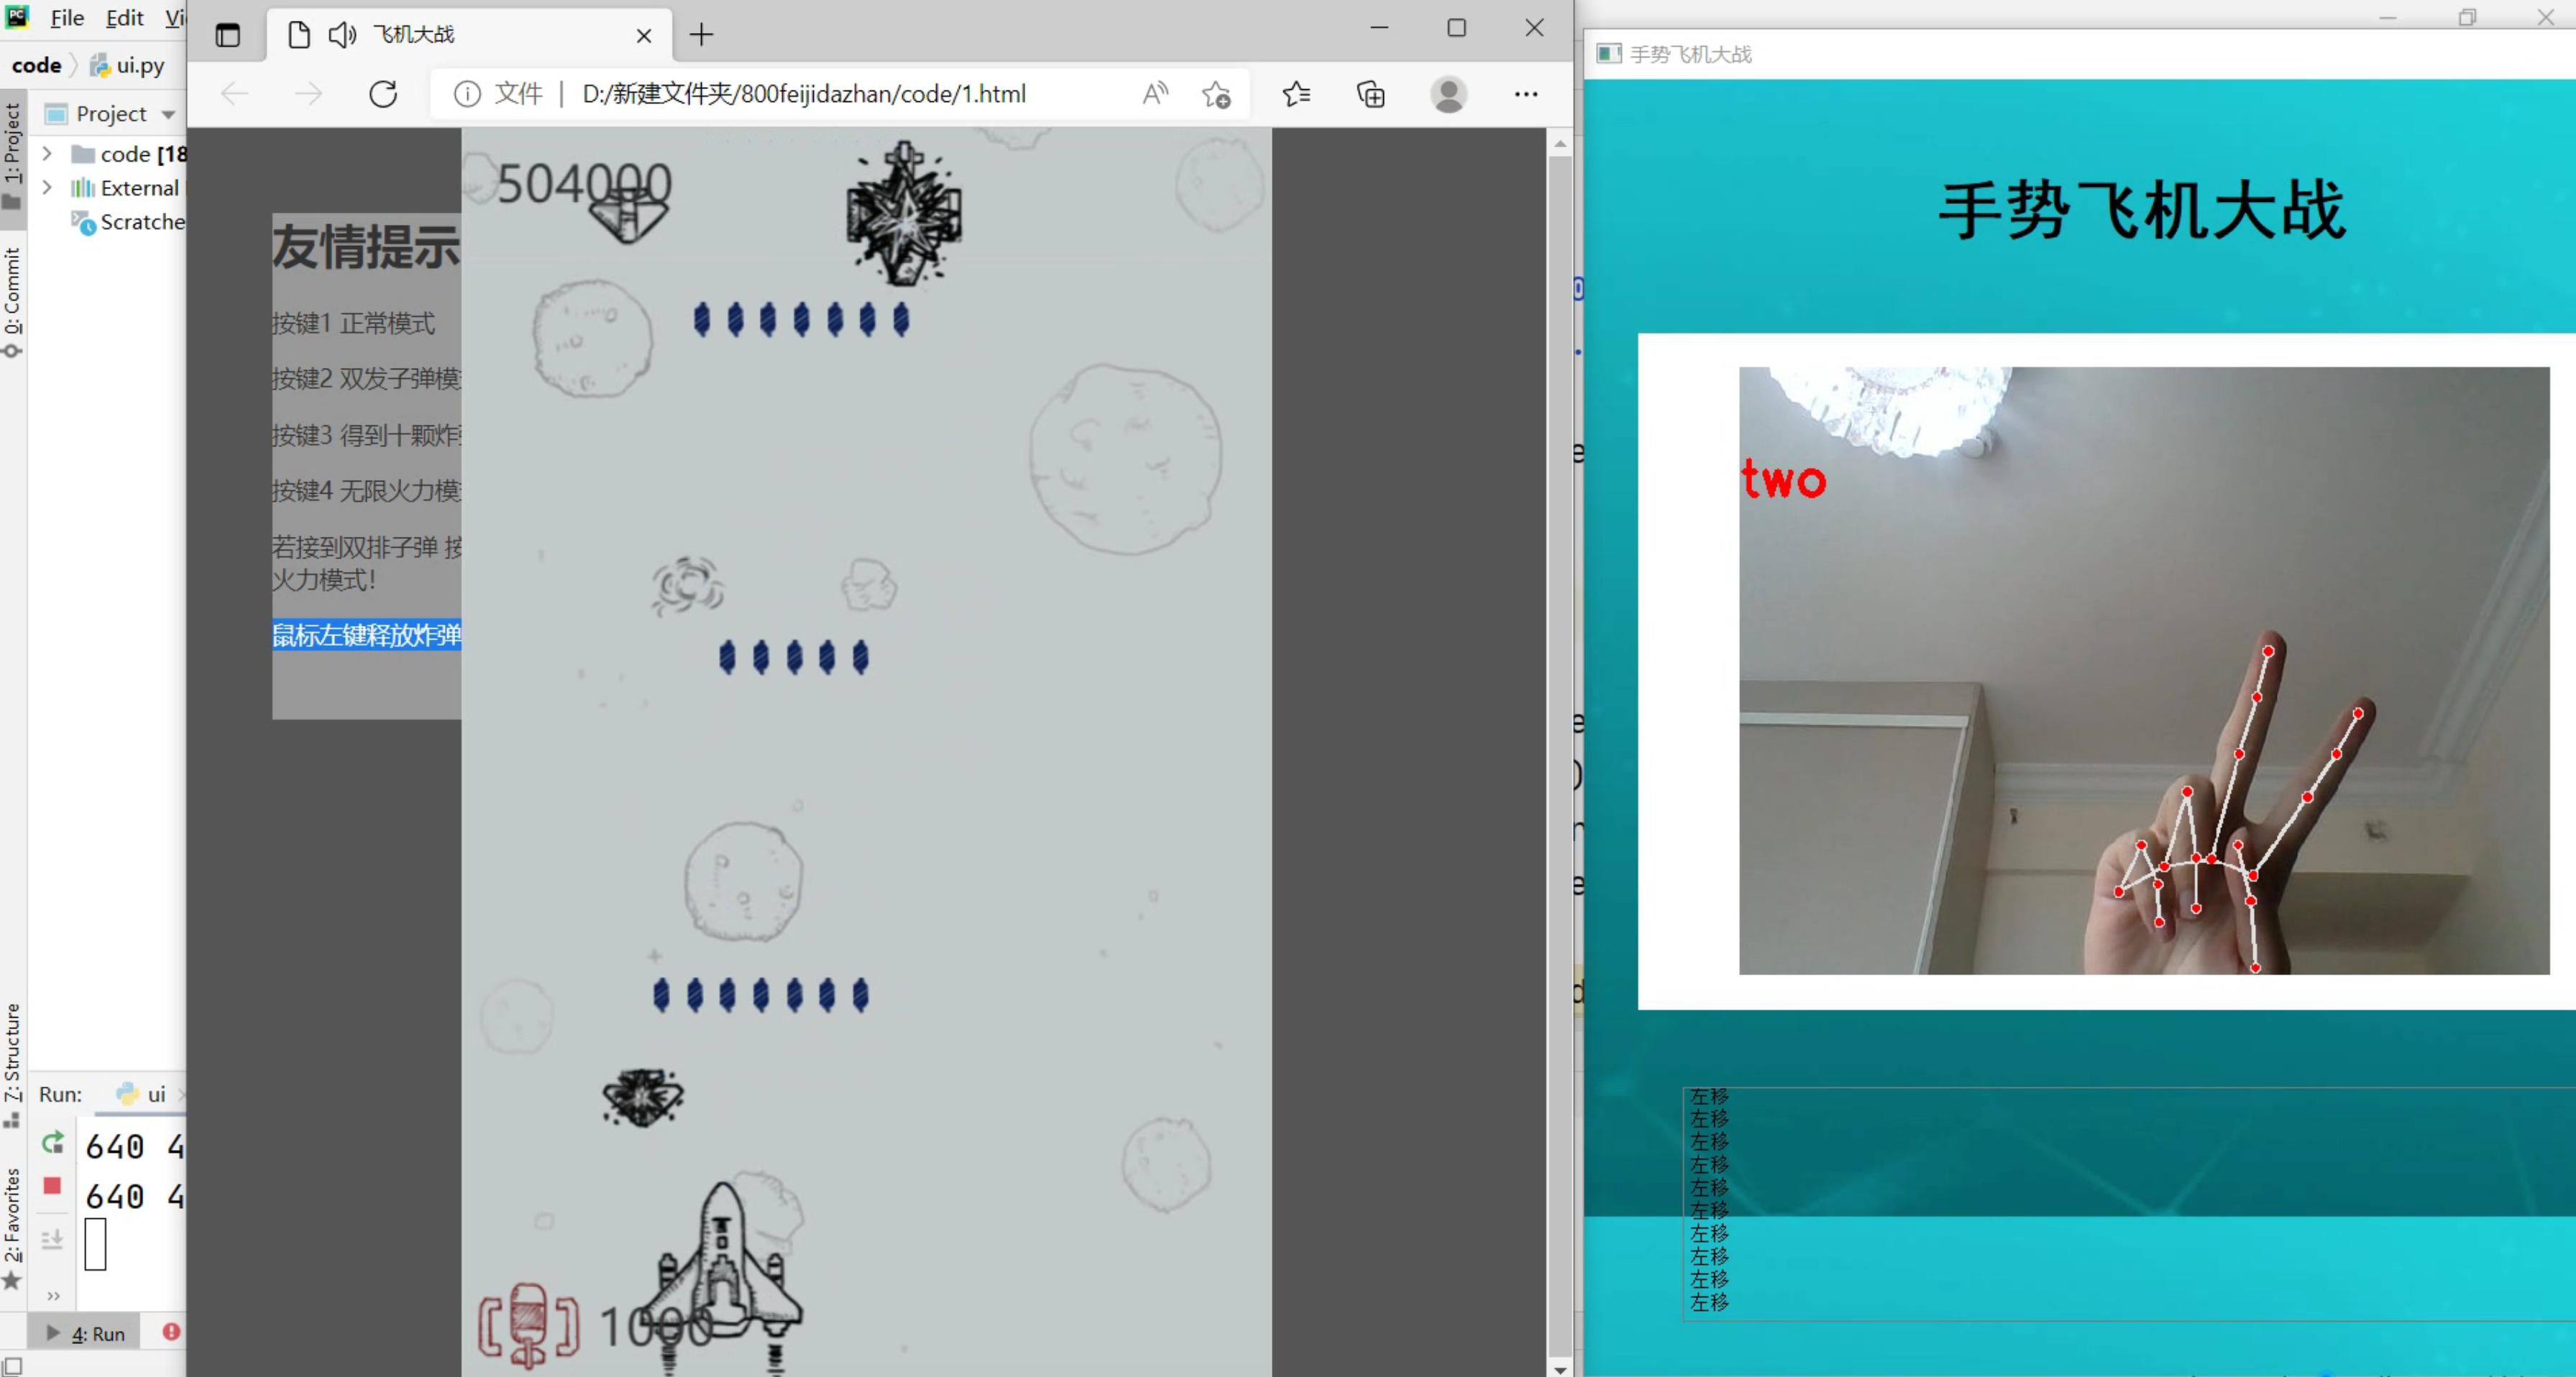Stop the running ui process
Viewport: 2576px width, 1377px height.
click(53, 1186)
